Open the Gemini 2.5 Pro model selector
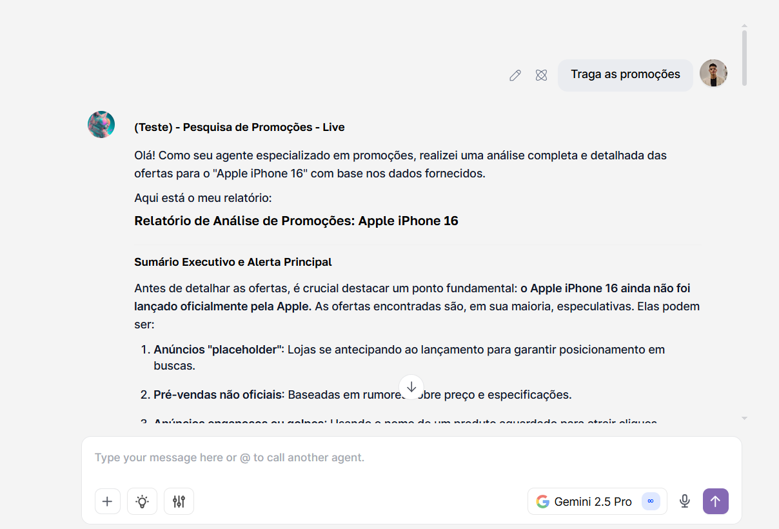This screenshot has width=779, height=529. (x=597, y=501)
